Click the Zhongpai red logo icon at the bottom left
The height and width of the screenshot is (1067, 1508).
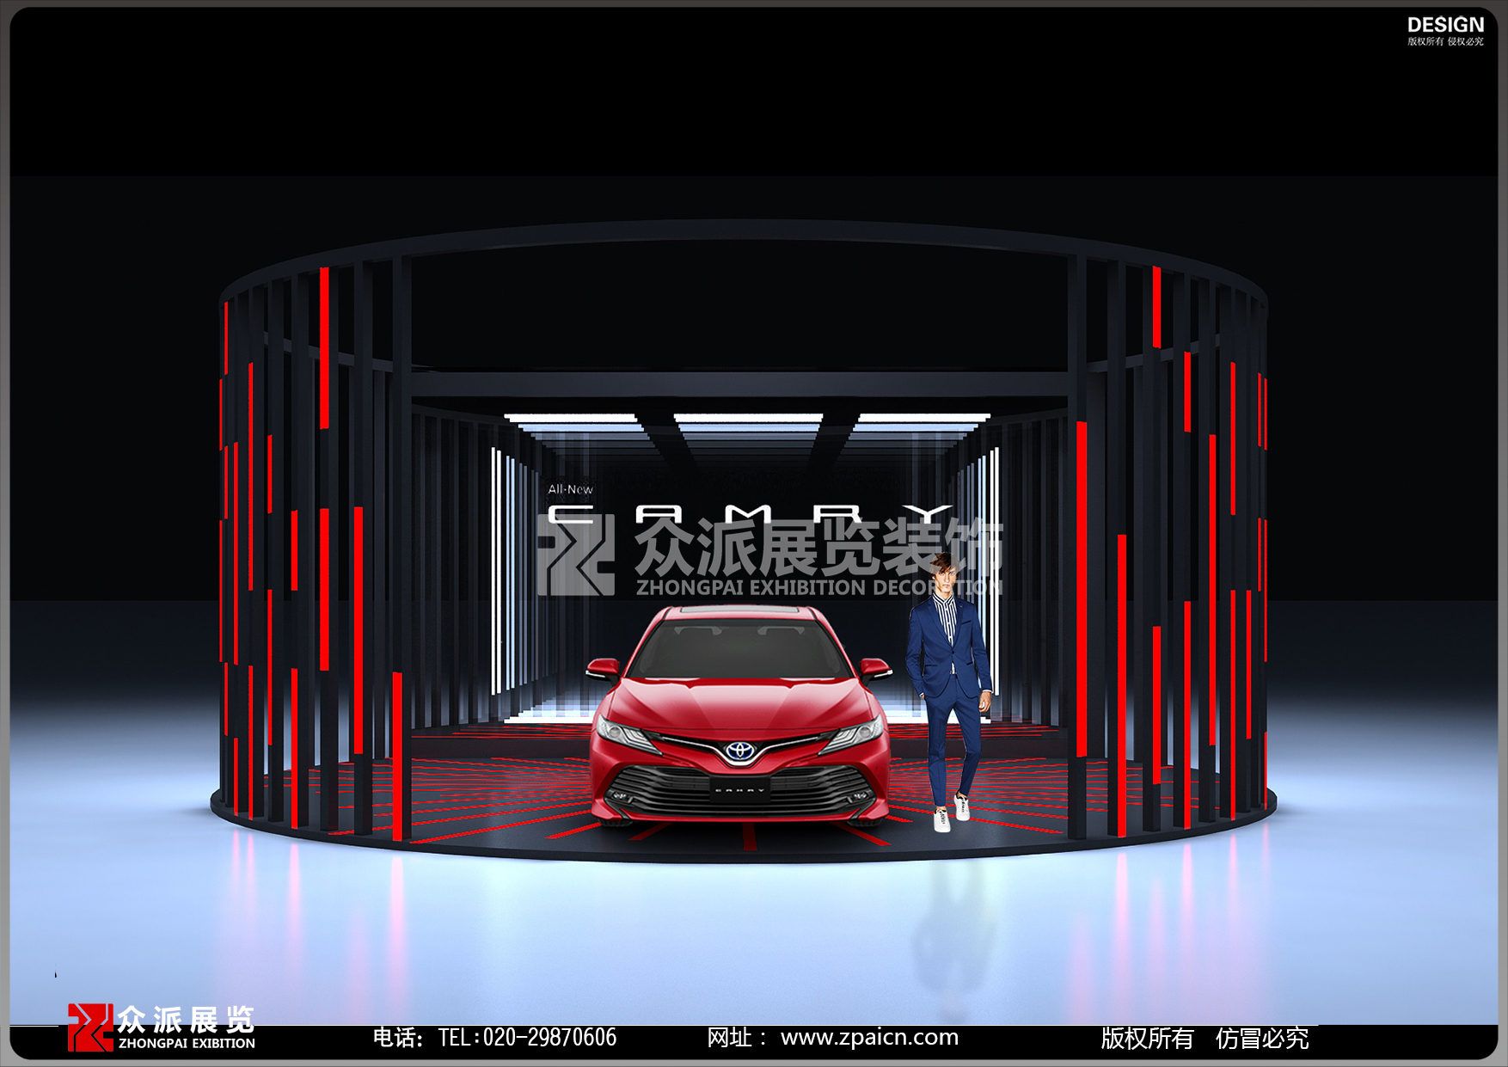click(90, 1027)
